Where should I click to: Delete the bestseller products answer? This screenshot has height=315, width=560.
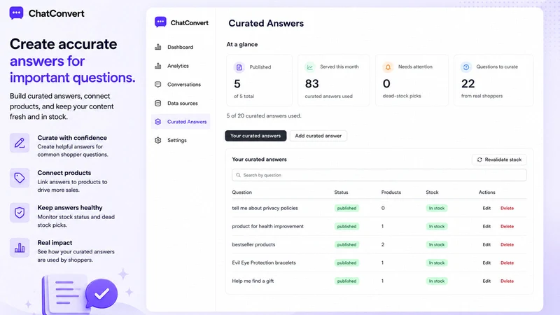pos(507,244)
